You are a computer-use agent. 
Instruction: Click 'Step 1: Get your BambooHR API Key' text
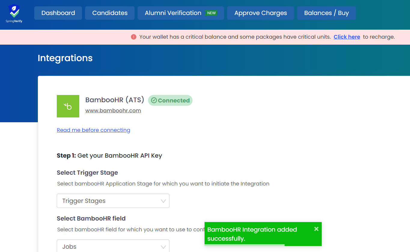109,156
